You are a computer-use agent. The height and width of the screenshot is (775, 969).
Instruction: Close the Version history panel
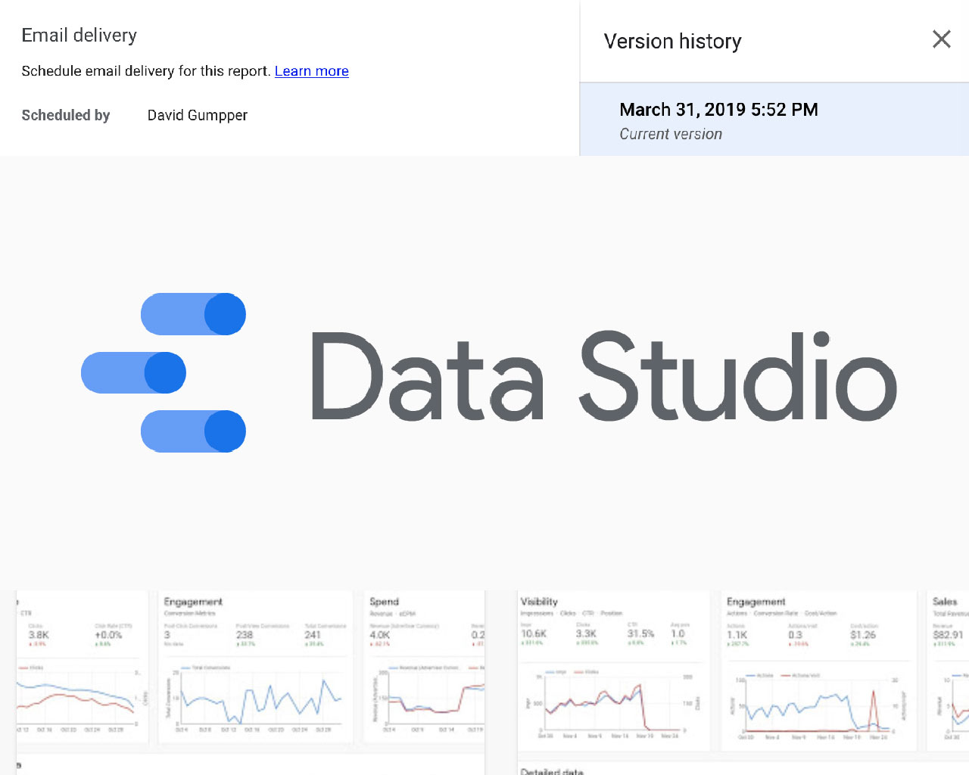coord(941,39)
